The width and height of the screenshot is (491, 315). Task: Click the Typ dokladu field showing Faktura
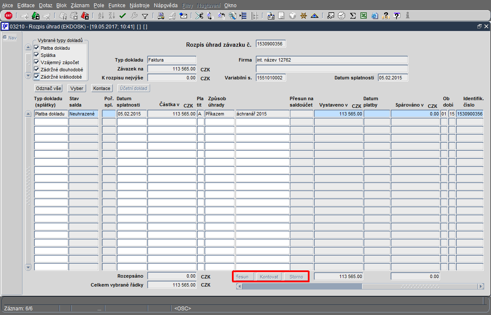pyautogui.click(x=172, y=60)
